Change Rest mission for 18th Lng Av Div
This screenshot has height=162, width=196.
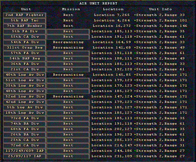[x=68, y=113]
